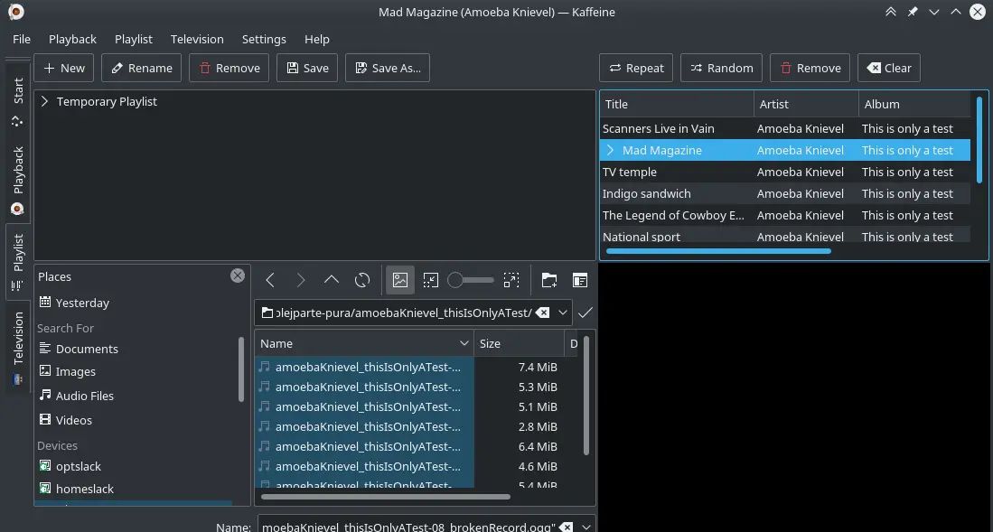Toggle the file preview button
The height and width of the screenshot is (532, 993).
(x=400, y=280)
